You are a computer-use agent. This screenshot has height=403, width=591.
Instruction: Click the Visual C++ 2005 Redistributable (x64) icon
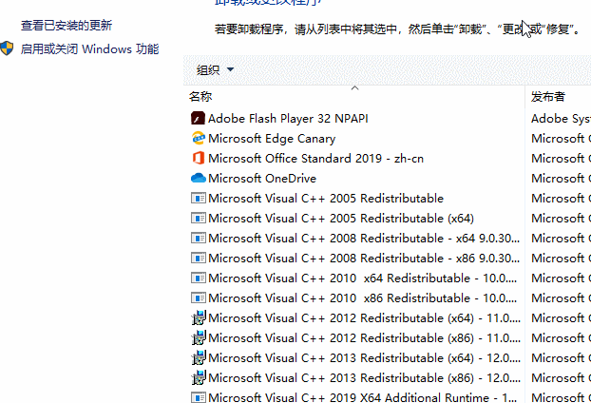click(198, 219)
